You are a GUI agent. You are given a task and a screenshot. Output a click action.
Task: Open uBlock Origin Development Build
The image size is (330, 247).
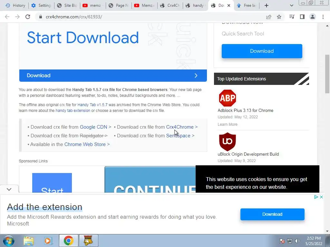(248, 154)
